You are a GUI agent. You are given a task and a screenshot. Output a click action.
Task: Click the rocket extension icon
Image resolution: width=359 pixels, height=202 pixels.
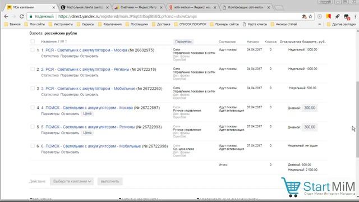click(337, 16)
